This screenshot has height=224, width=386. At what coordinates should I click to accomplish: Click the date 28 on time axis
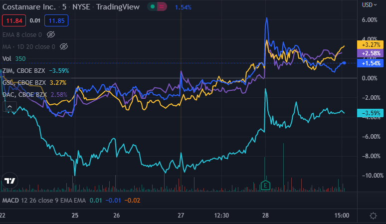265,216
